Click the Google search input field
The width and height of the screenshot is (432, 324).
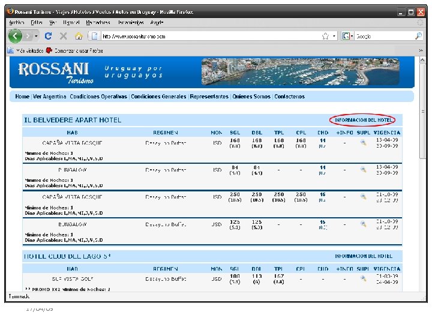(385, 36)
